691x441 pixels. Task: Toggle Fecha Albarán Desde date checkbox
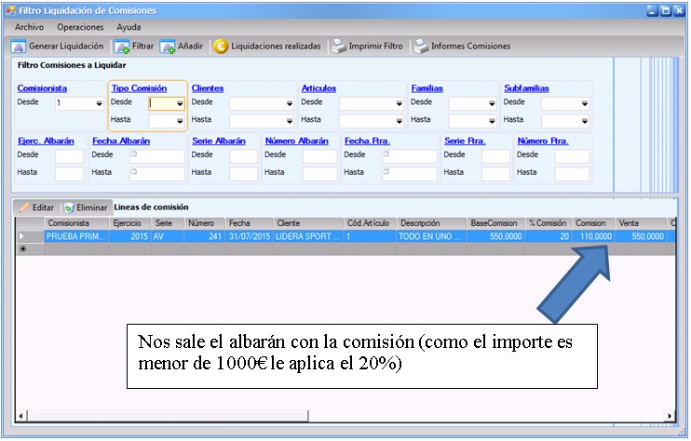point(134,155)
